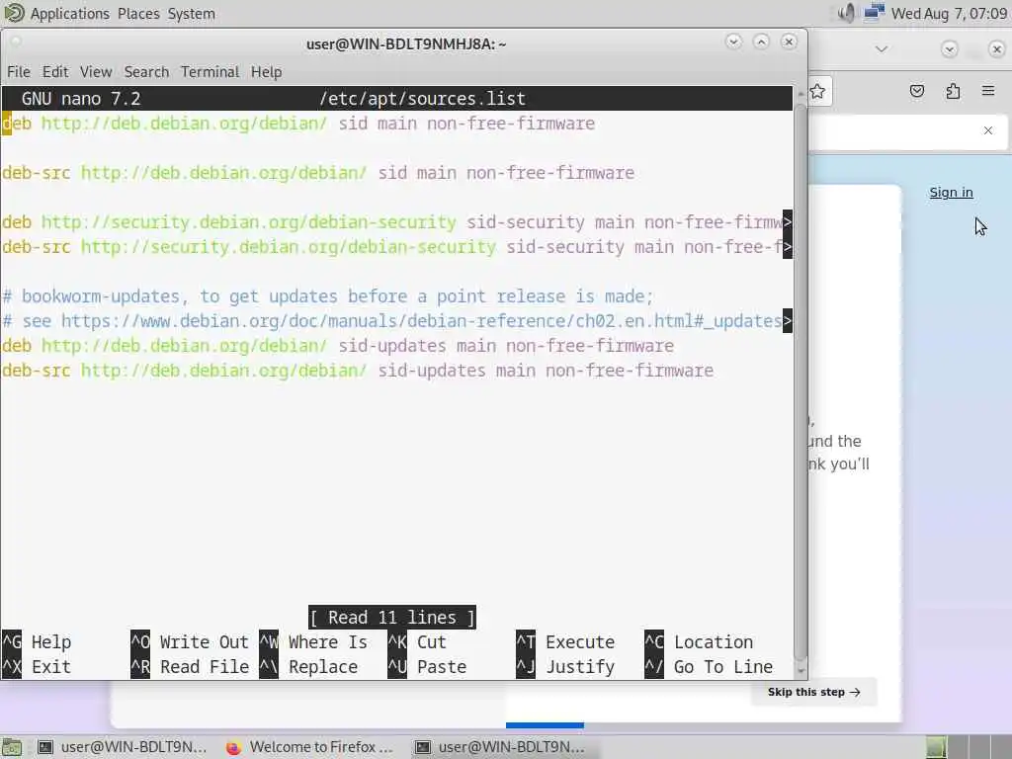Bookmark page with Firefox star icon
Viewport: 1012px width, 759px height.
coord(817,91)
